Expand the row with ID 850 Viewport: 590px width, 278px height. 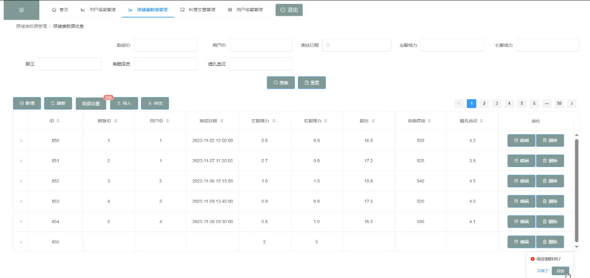coord(21,141)
